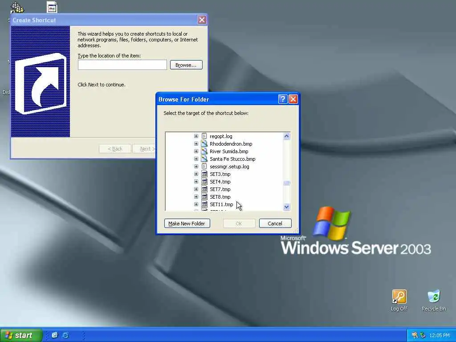Viewport: 456px width, 342px height.
Task: Select SET4.tmp in the tree
Action: point(220,182)
